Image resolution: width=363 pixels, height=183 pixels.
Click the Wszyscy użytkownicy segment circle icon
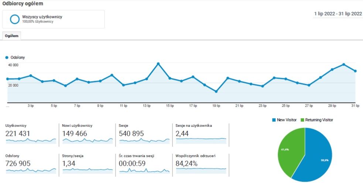[x=14, y=19]
